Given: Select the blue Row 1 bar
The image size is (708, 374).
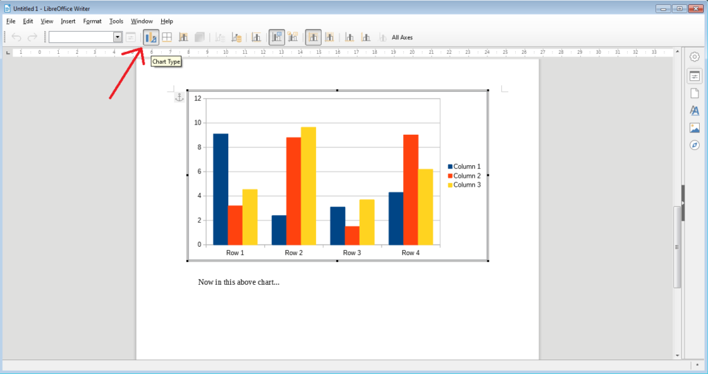Looking at the screenshot, I should [x=221, y=189].
